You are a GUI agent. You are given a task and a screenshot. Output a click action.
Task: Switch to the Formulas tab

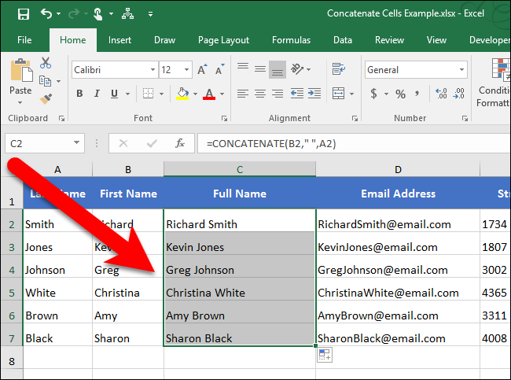(291, 40)
